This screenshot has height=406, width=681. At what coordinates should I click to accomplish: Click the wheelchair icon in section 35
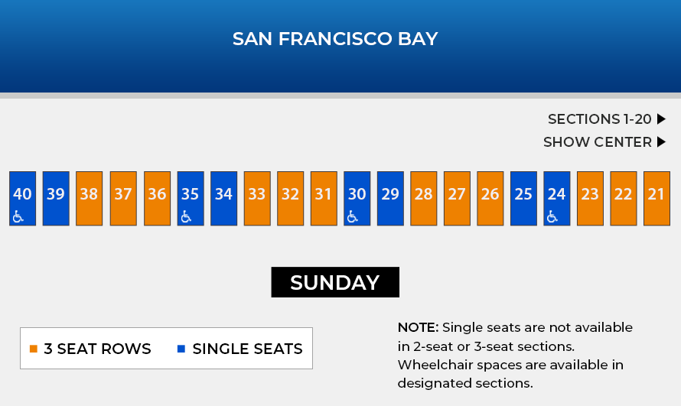tap(185, 217)
